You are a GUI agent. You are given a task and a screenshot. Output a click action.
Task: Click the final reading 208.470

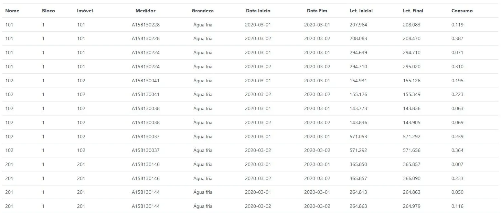(x=412, y=38)
